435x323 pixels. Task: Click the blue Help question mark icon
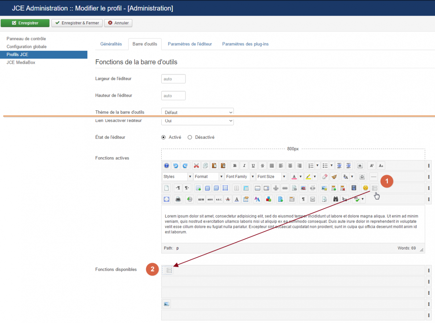(x=166, y=165)
